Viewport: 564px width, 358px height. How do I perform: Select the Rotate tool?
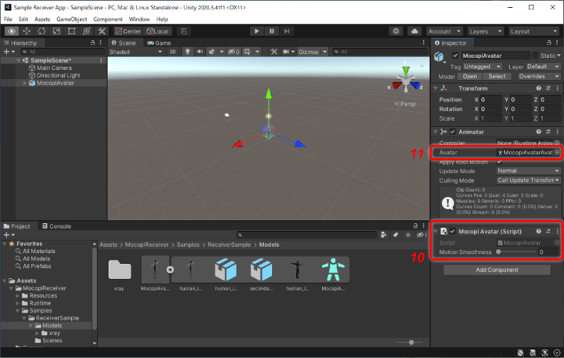click(x=42, y=31)
